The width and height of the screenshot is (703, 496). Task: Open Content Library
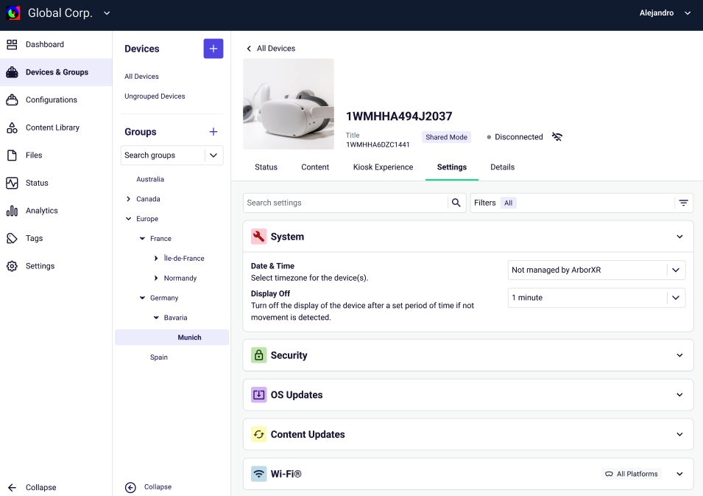pyautogui.click(x=52, y=128)
